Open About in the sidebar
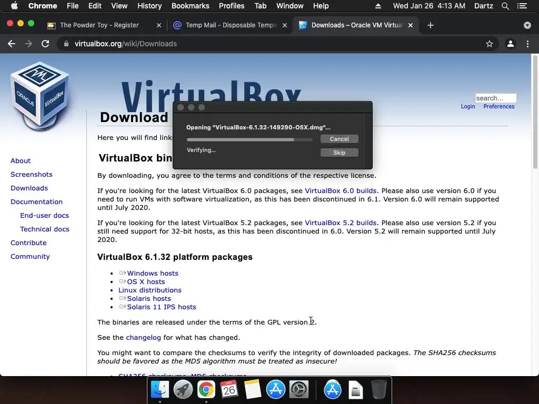Viewport: 539px width, 404px height. [x=21, y=161]
